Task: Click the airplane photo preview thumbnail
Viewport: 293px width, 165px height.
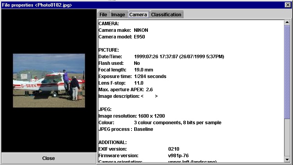Action: 49,80
